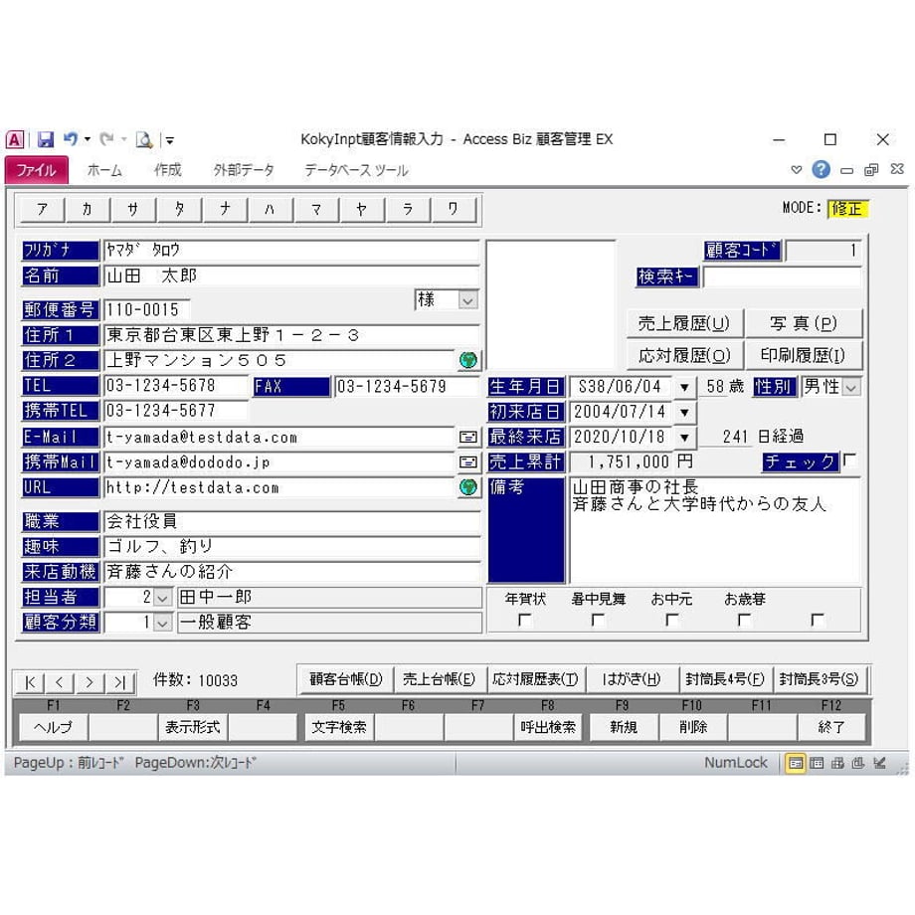
Task: Click the 備考 notes text area
Action: (x=715, y=530)
